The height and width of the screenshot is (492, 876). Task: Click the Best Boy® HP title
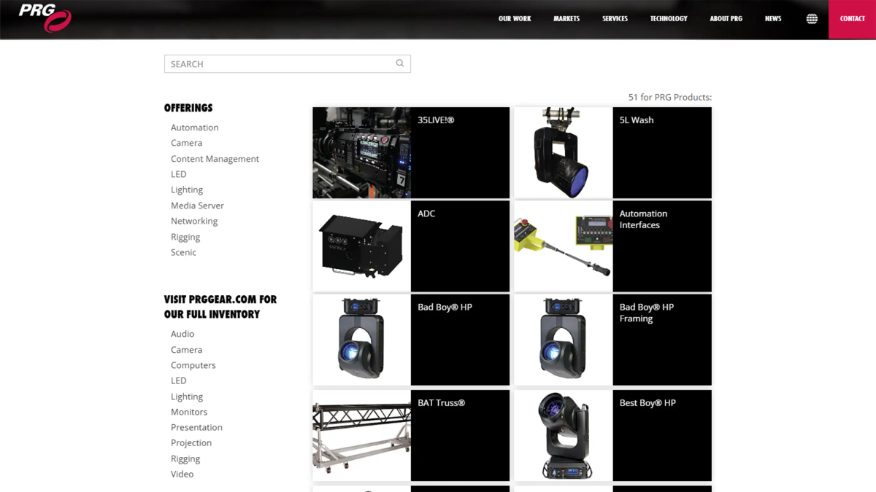(x=648, y=403)
